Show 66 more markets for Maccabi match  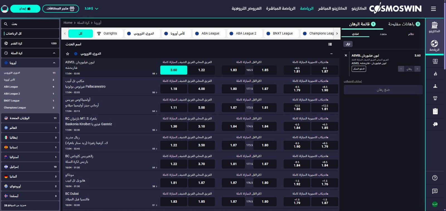[x=155, y=92]
